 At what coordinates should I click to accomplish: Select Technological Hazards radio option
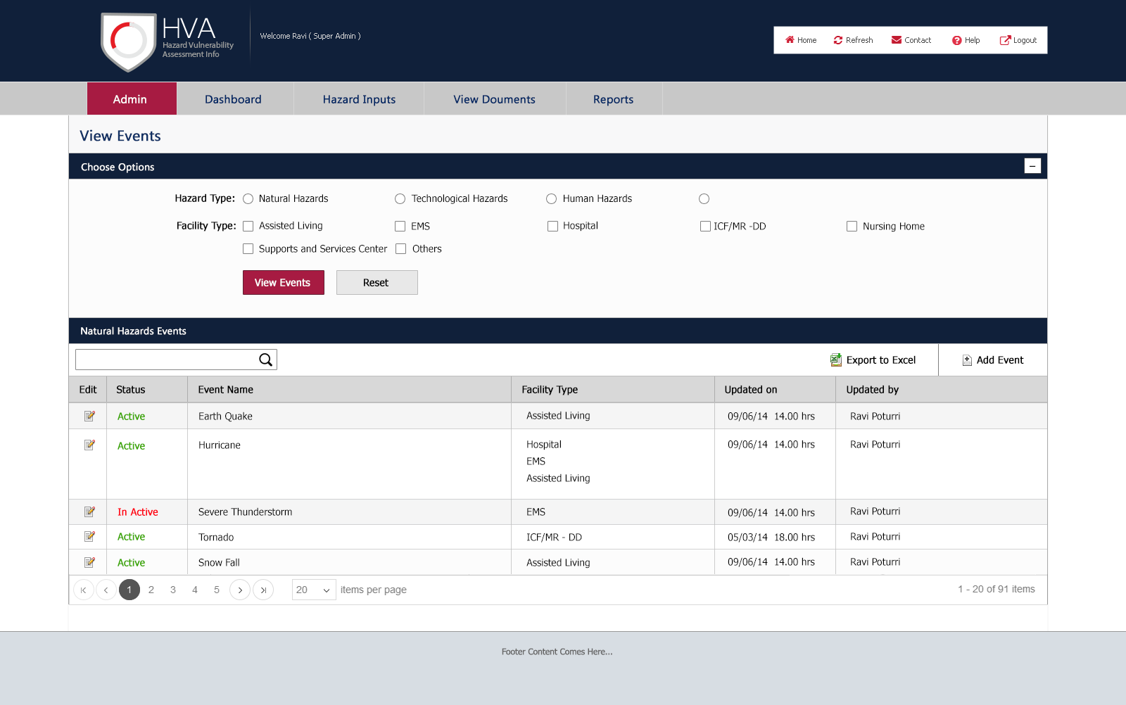(x=400, y=199)
